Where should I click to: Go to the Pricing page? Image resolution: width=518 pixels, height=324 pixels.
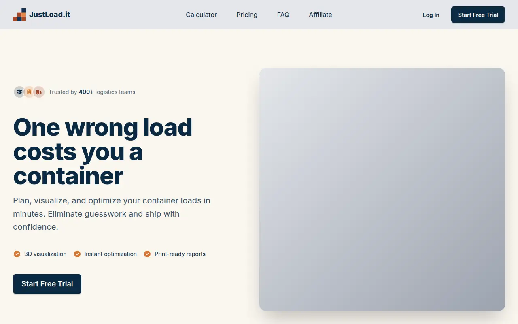coord(247,15)
